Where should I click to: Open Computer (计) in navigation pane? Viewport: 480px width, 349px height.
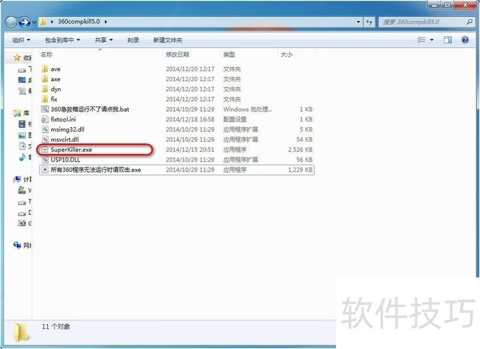click(22, 179)
